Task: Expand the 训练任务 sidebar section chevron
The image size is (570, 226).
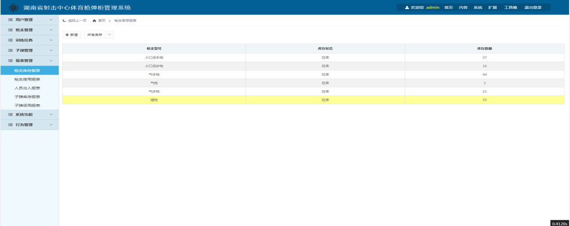Action: click(x=51, y=40)
